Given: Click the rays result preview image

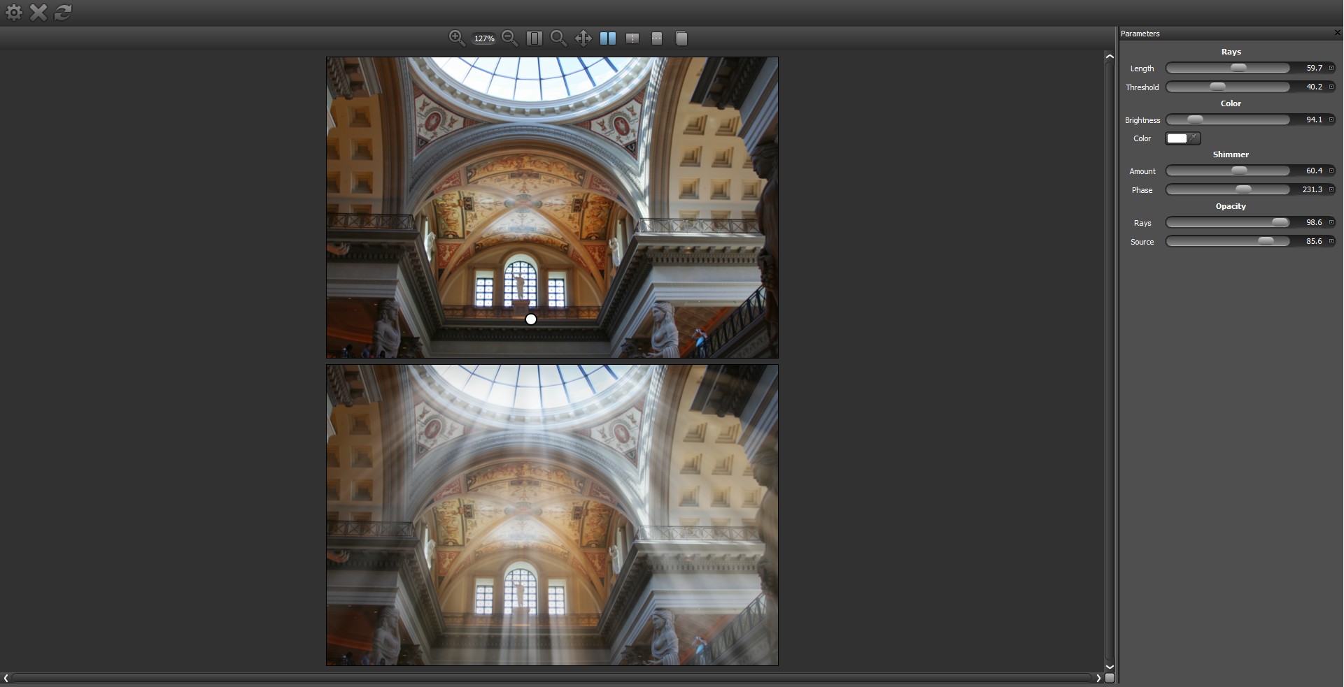Looking at the screenshot, I should point(552,515).
